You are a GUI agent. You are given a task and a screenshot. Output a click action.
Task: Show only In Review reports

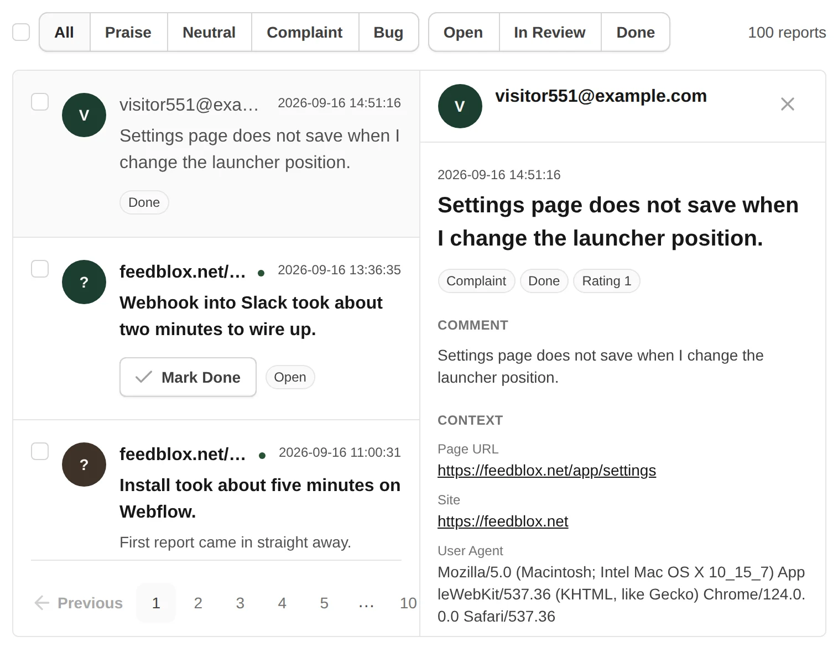(x=550, y=32)
